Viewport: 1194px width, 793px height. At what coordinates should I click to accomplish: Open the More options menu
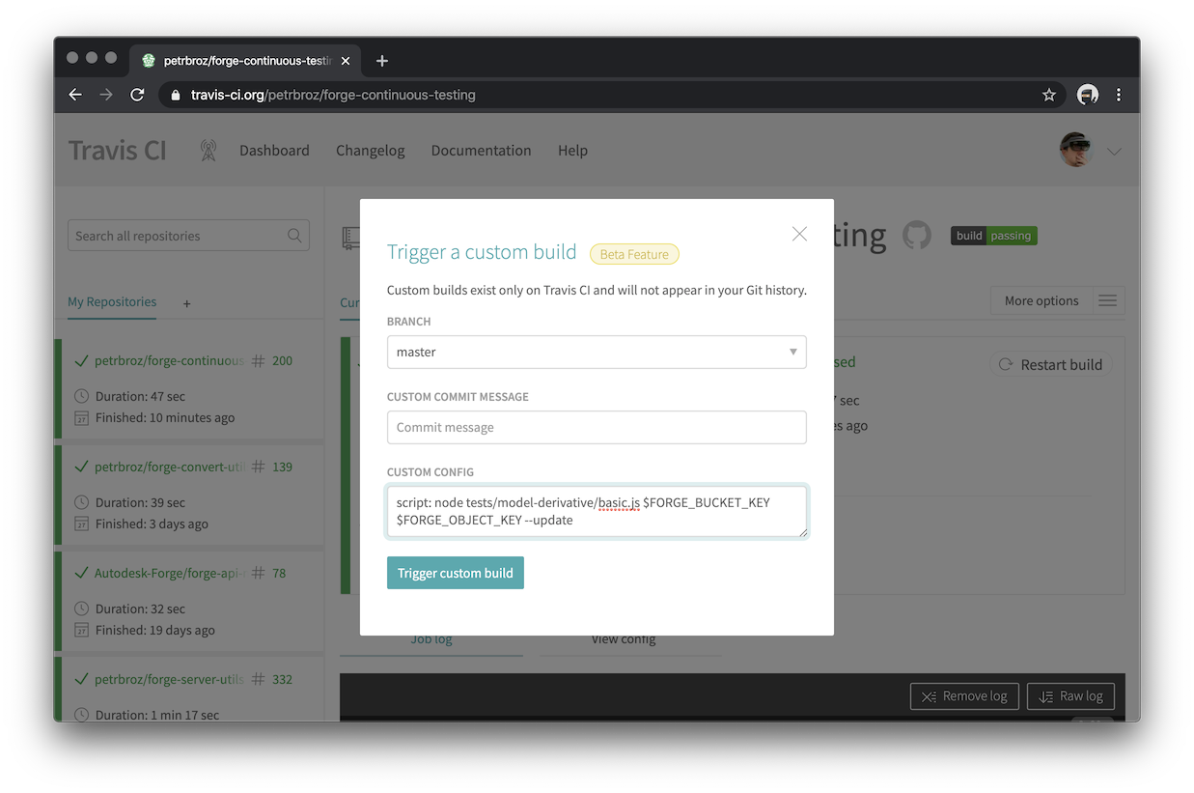click(x=1041, y=300)
